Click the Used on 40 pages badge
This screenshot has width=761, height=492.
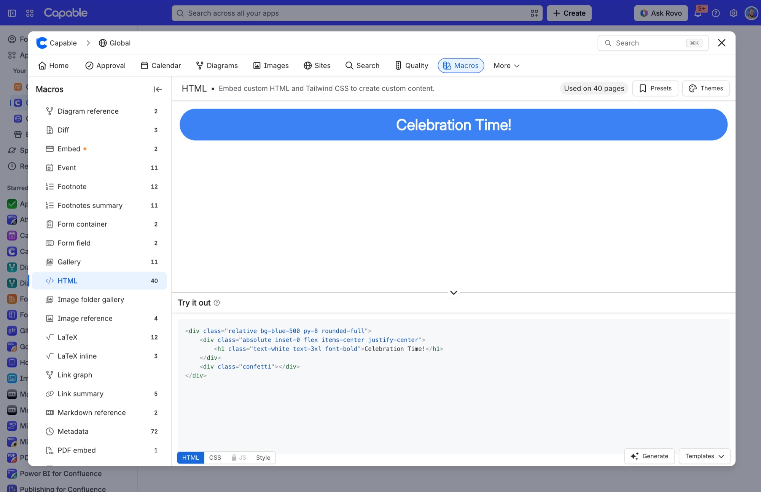tap(594, 88)
